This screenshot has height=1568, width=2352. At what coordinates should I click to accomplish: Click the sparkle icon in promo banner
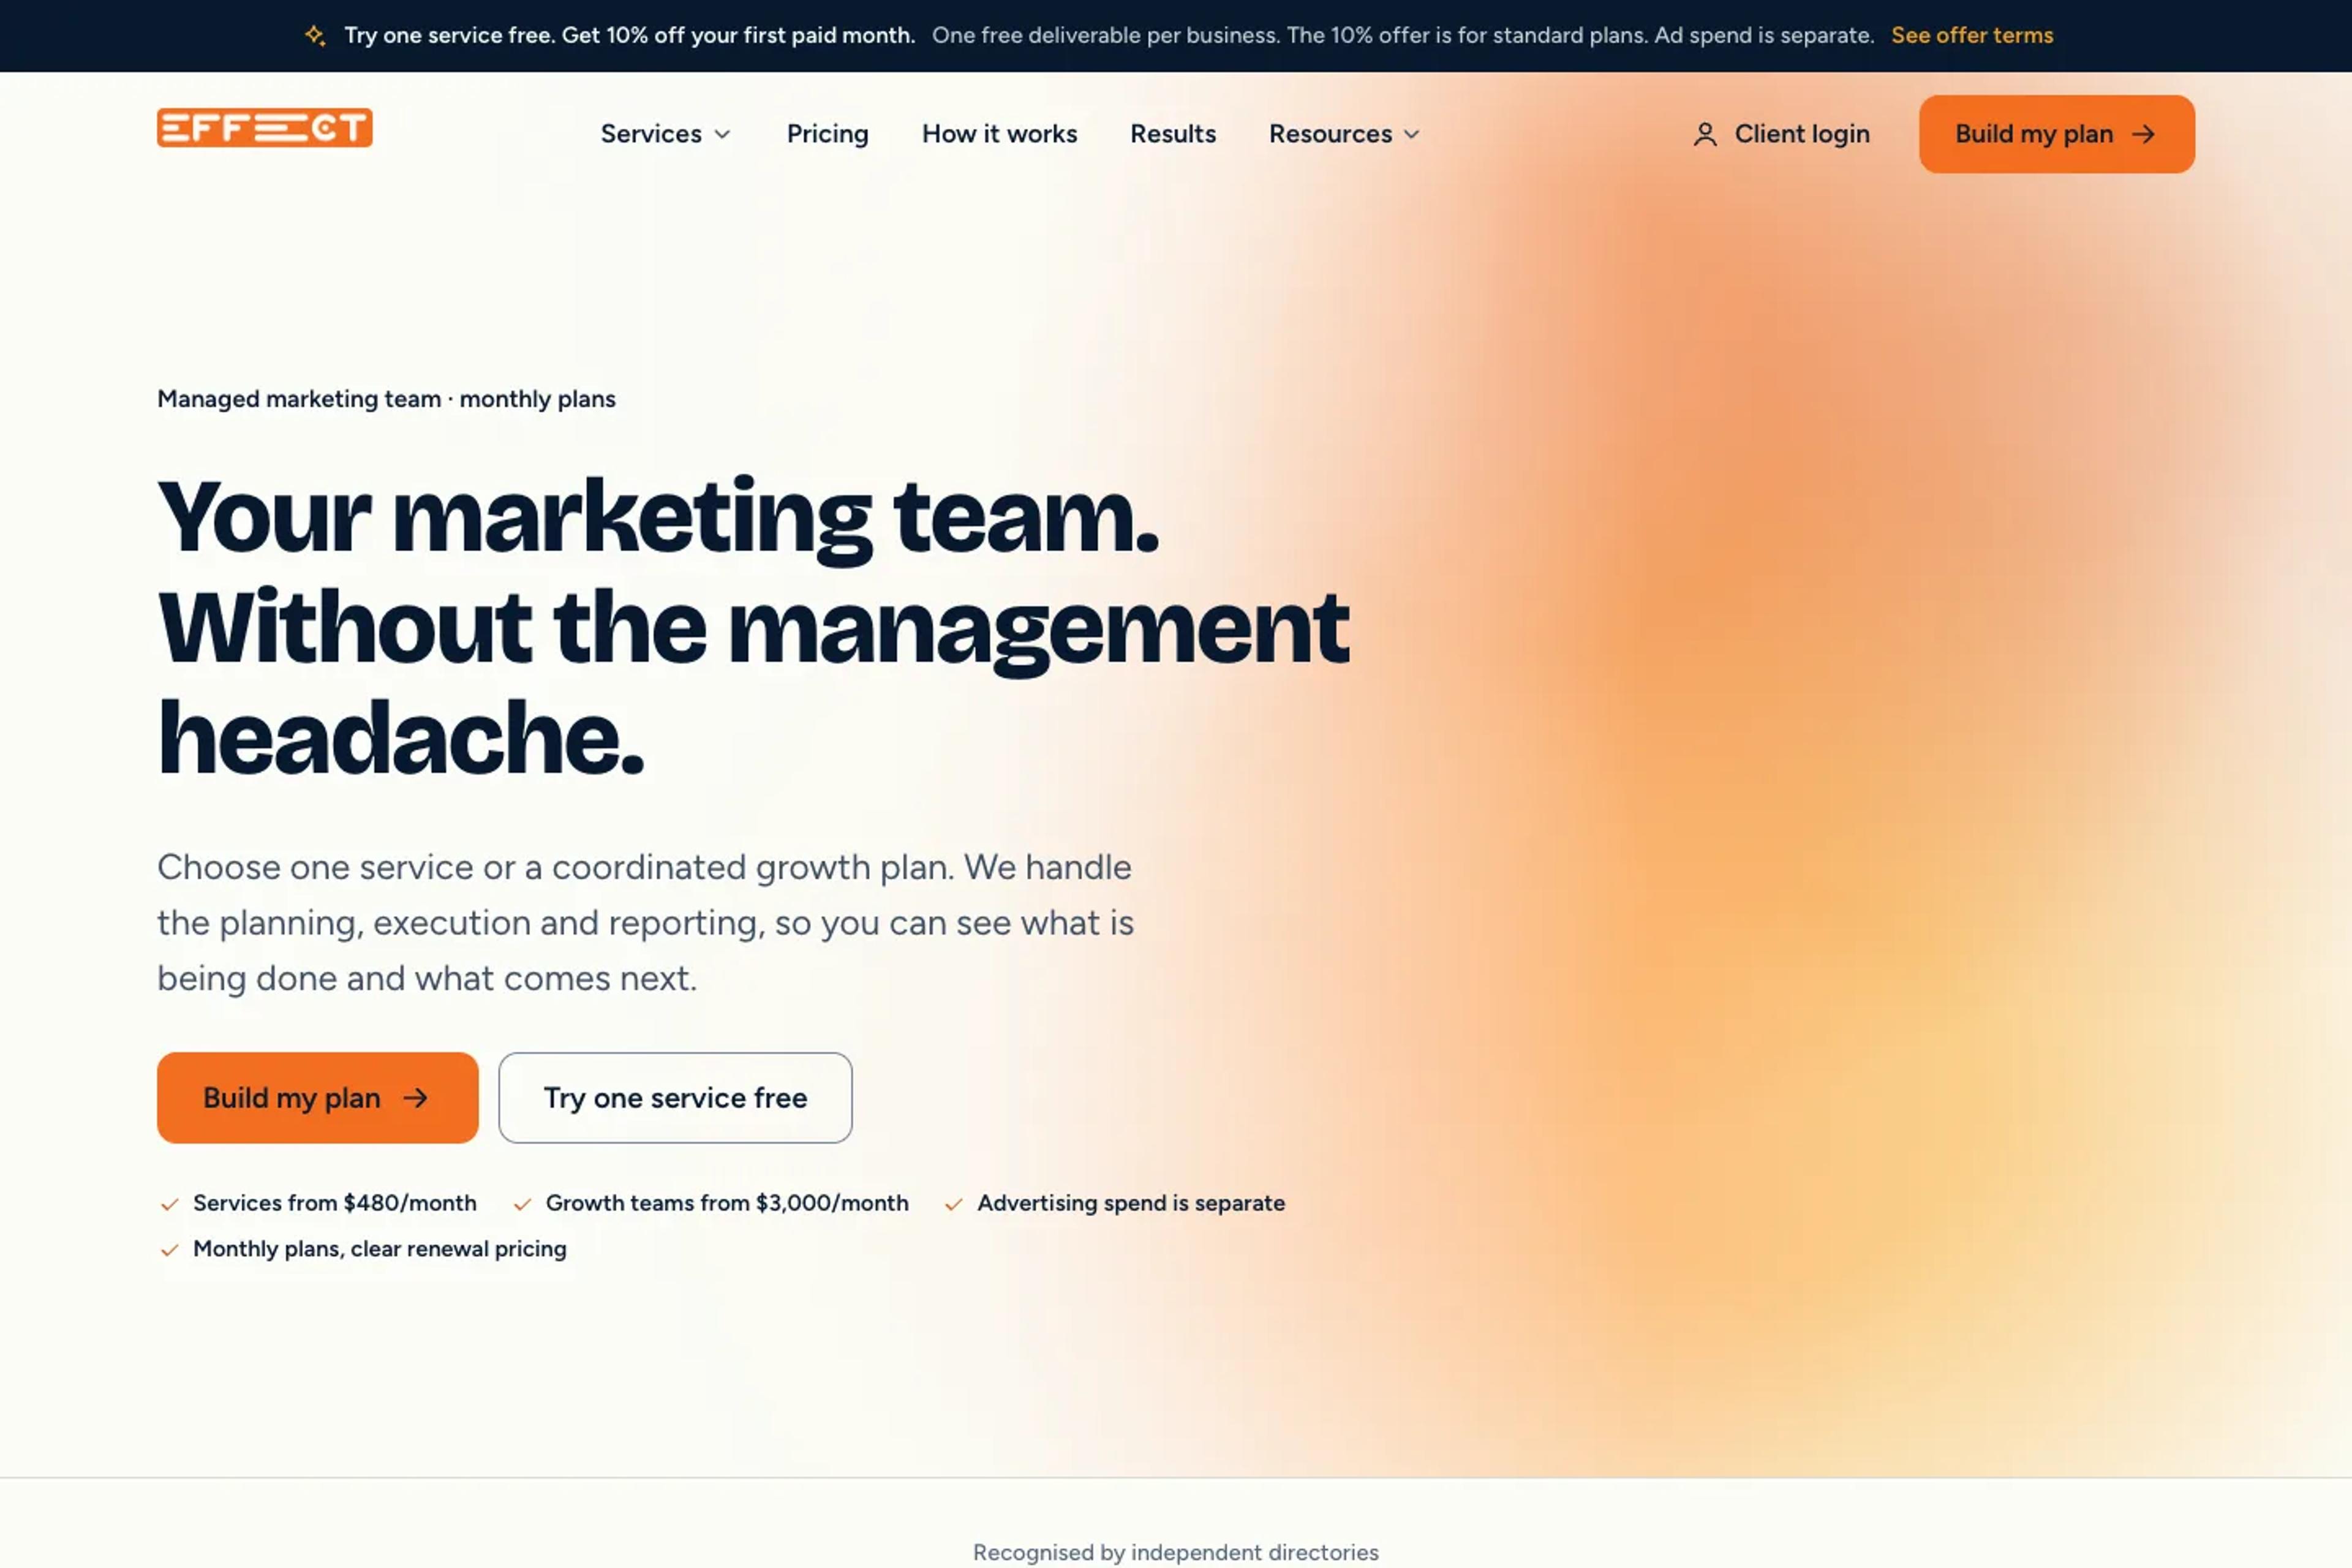tap(315, 36)
